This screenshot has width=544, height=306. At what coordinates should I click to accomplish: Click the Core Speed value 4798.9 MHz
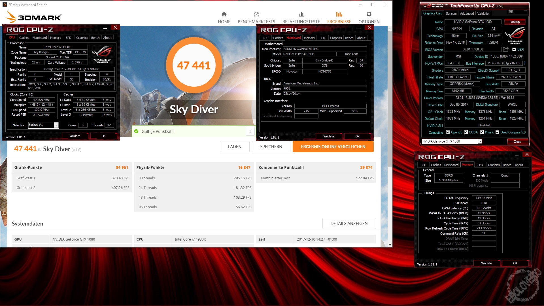(41, 100)
